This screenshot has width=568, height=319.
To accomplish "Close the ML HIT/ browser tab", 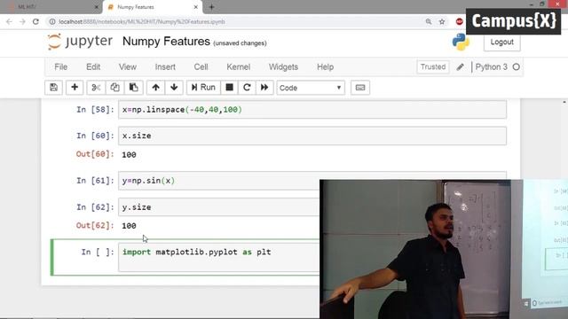I will 97,7.
